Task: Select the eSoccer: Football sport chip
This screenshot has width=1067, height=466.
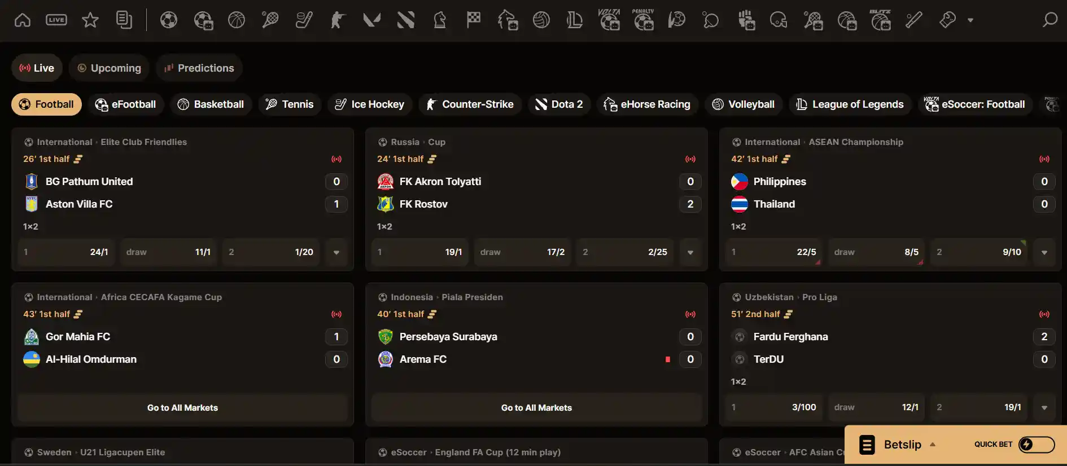Action: [975, 104]
